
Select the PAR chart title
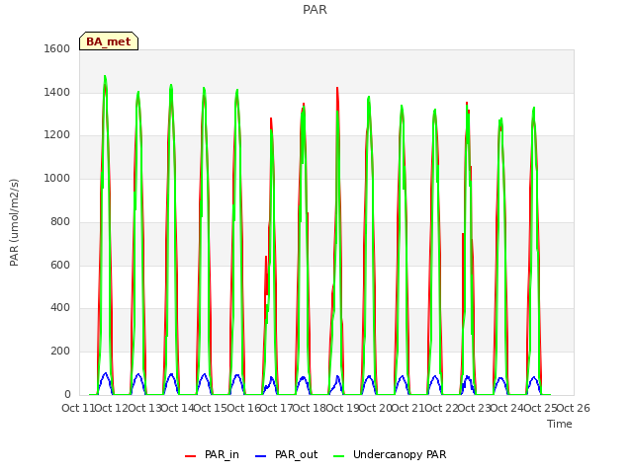(x=315, y=9)
